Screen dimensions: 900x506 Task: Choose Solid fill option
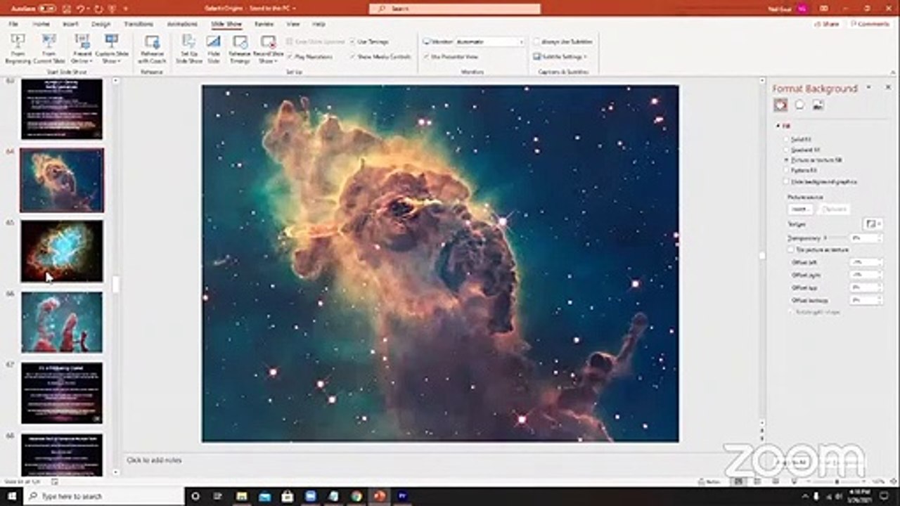click(x=797, y=140)
